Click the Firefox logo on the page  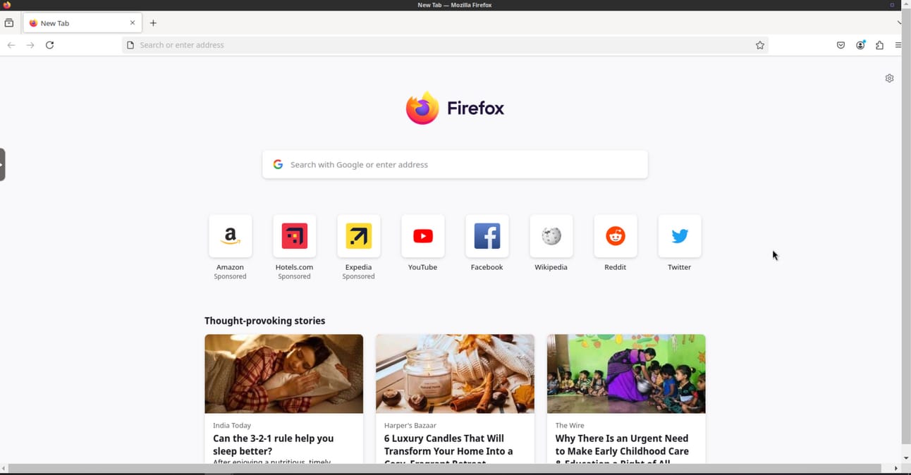click(x=455, y=108)
